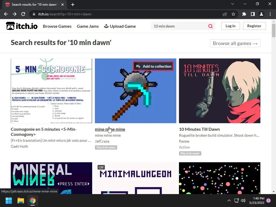The image size is (276, 207).
Task: Open File Explorer from taskbar
Action: (20, 201)
